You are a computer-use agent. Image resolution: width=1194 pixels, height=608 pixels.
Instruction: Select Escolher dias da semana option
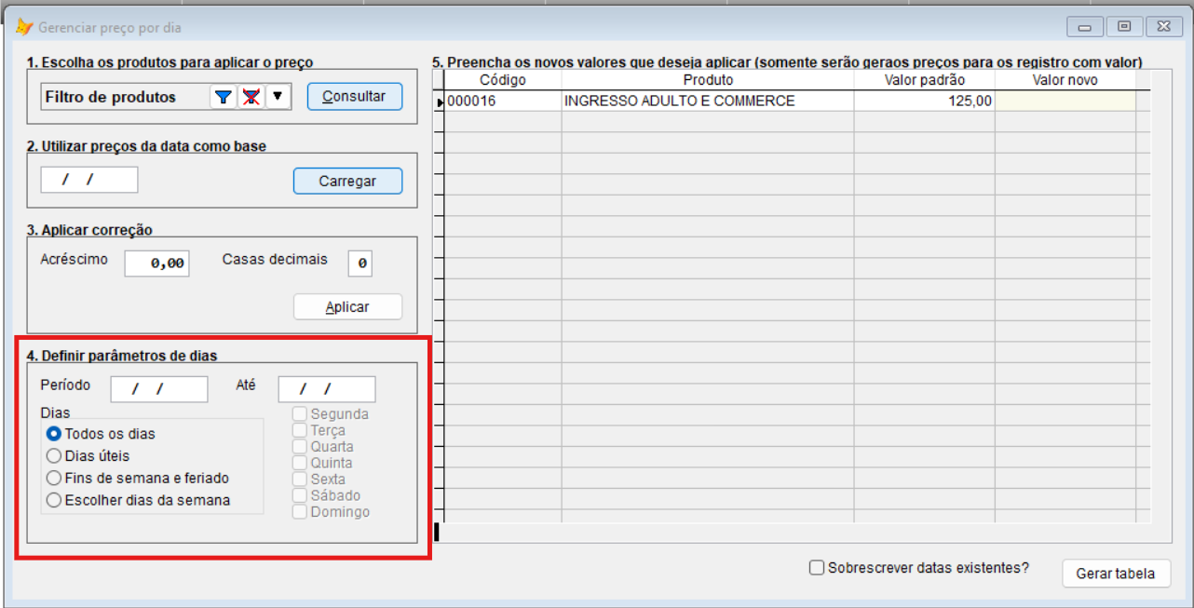pyautogui.click(x=54, y=500)
